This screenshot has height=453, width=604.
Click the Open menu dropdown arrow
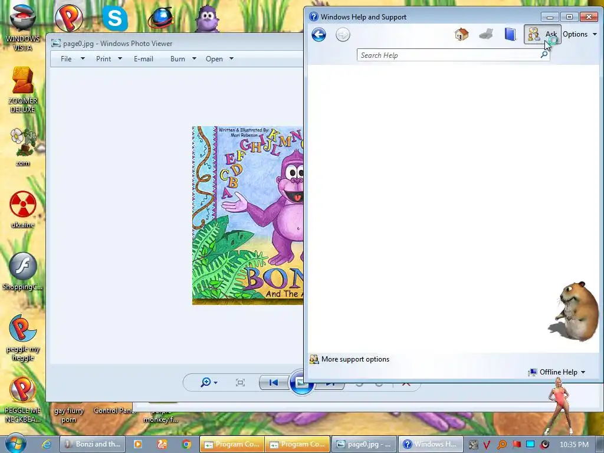(231, 58)
